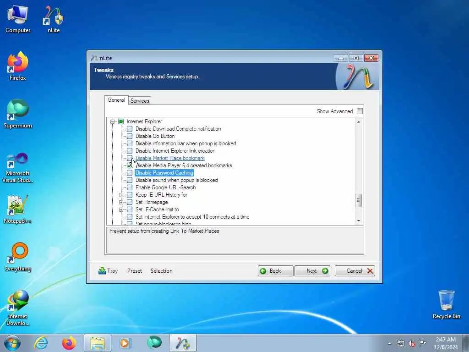Open the network status tray icon
Screen dimensions: 469x352
point(400,343)
